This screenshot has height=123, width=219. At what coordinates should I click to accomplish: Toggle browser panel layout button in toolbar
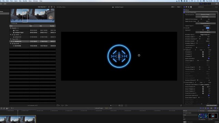(201, 4)
